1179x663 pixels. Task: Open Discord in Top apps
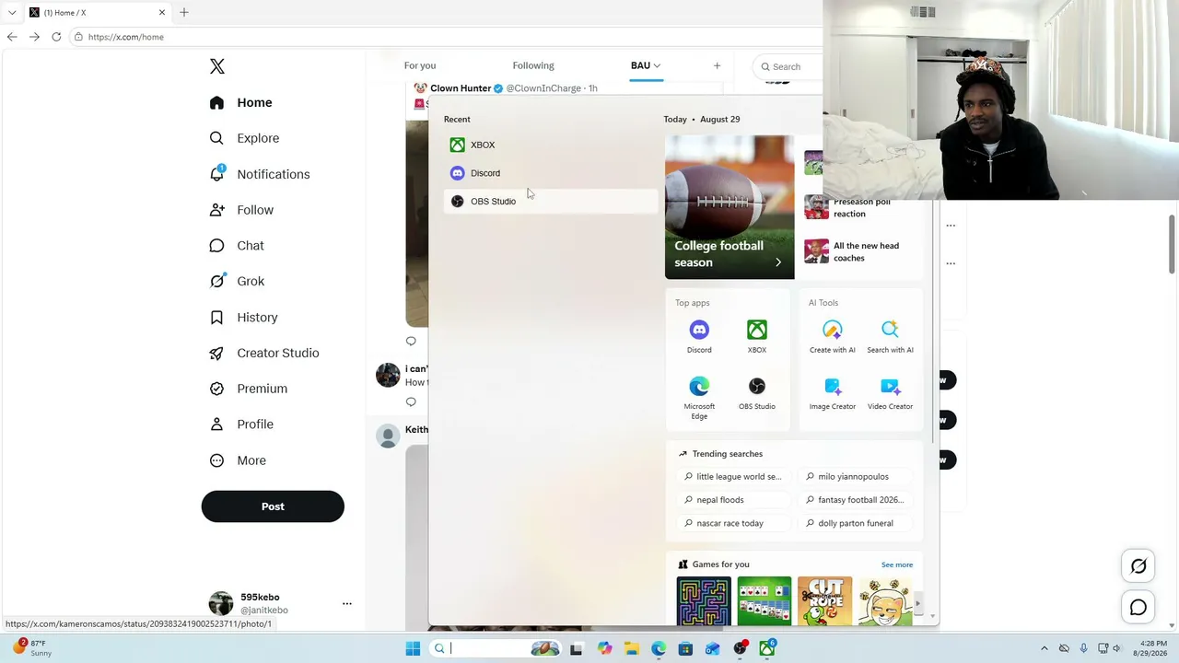click(x=699, y=336)
